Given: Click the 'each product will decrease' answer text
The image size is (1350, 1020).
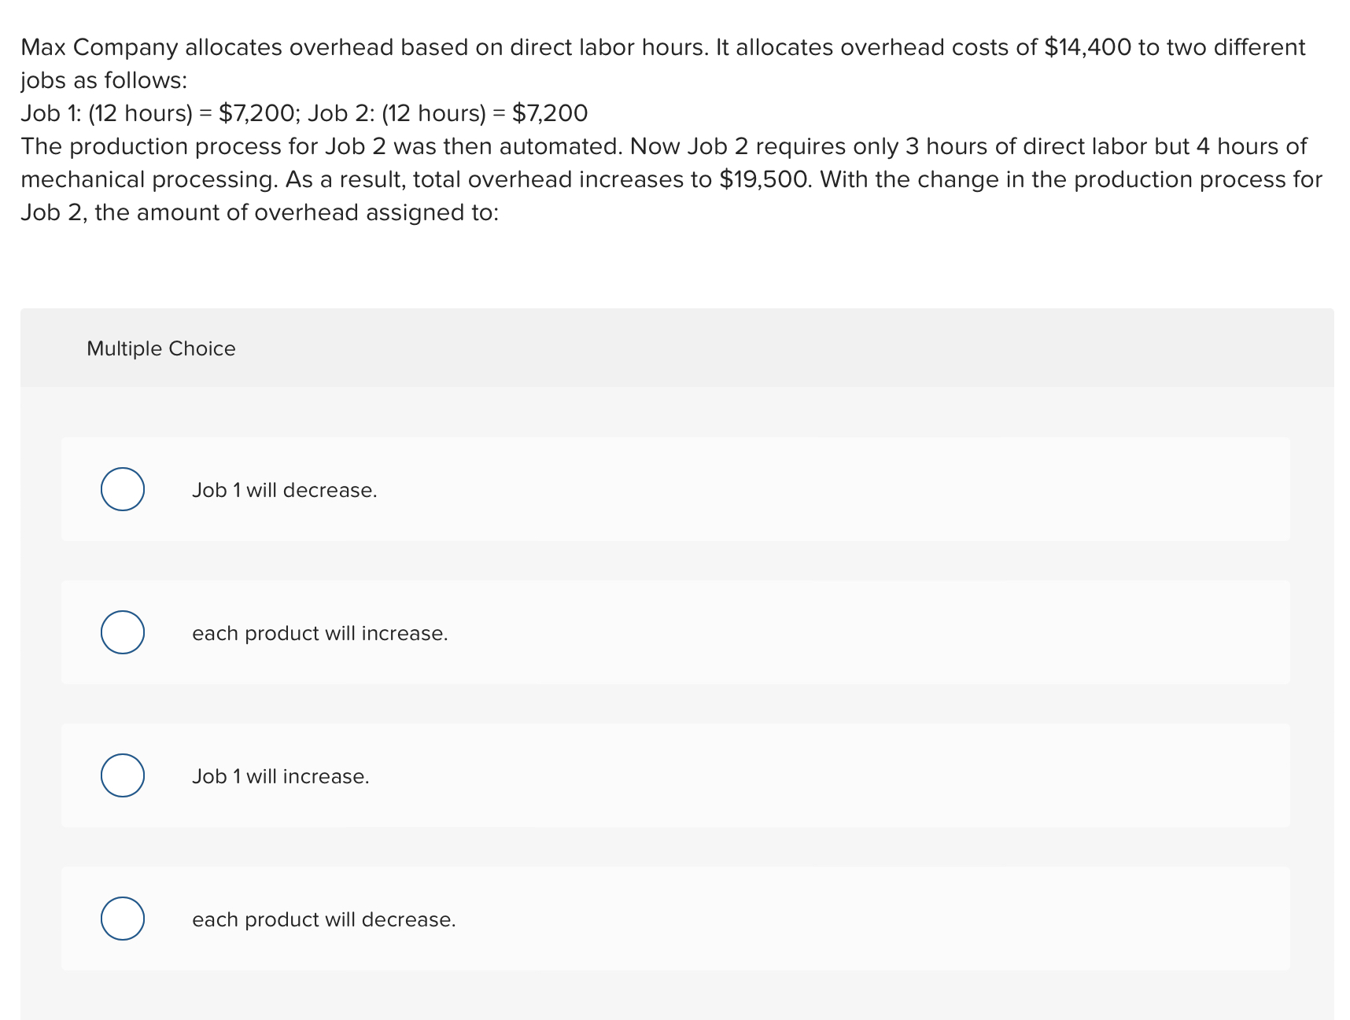Looking at the screenshot, I should pos(324,919).
